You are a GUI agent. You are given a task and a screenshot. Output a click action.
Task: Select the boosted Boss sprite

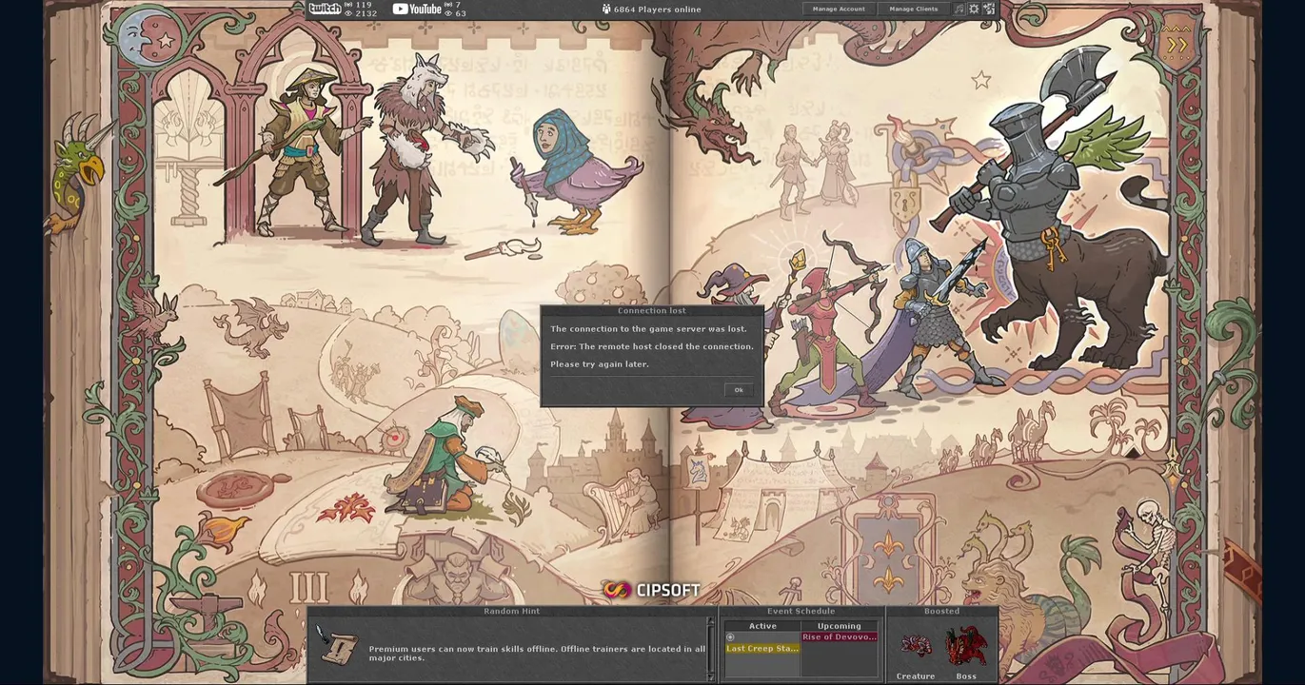[x=966, y=647]
